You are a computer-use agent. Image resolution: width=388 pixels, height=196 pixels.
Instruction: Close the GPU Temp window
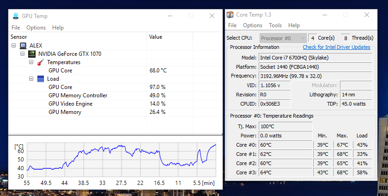212,16
